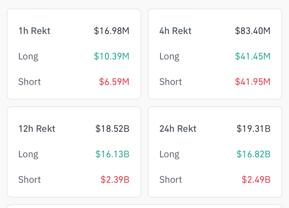Select the Short label in the 12h card
The height and width of the screenshot is (208, 289).
(30, 179)
